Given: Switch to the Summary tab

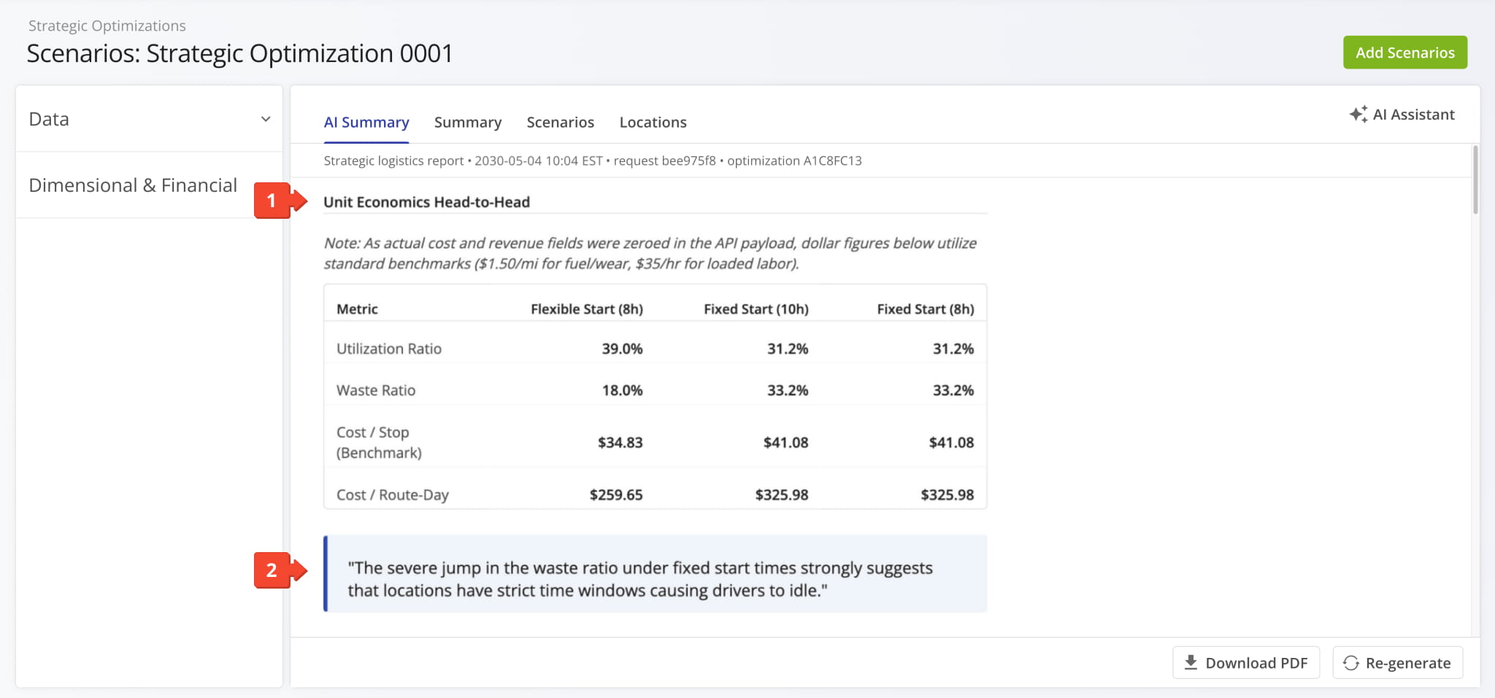Looking at the screenshot, I should 468,122.
